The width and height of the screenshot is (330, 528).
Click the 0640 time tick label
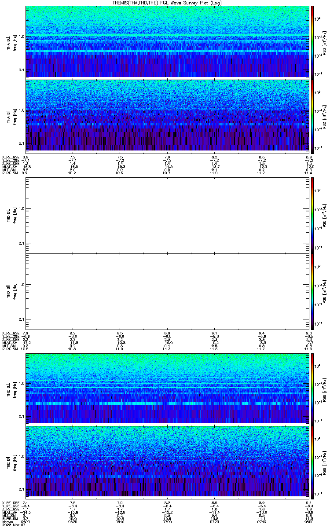tap(120, 521)
